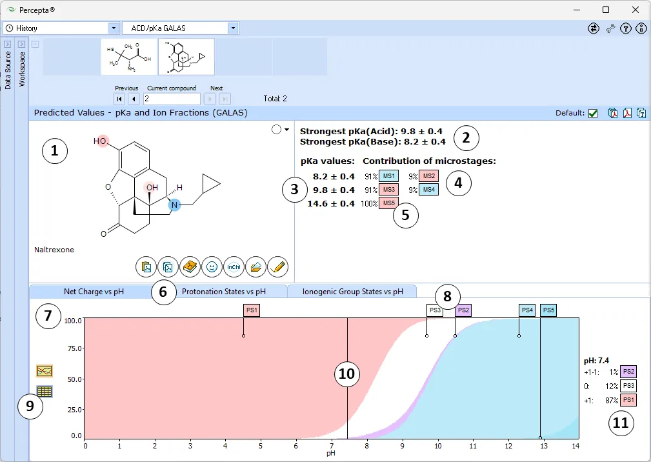
Task: Click the info icon in top right
Action: tap(641, 28)
